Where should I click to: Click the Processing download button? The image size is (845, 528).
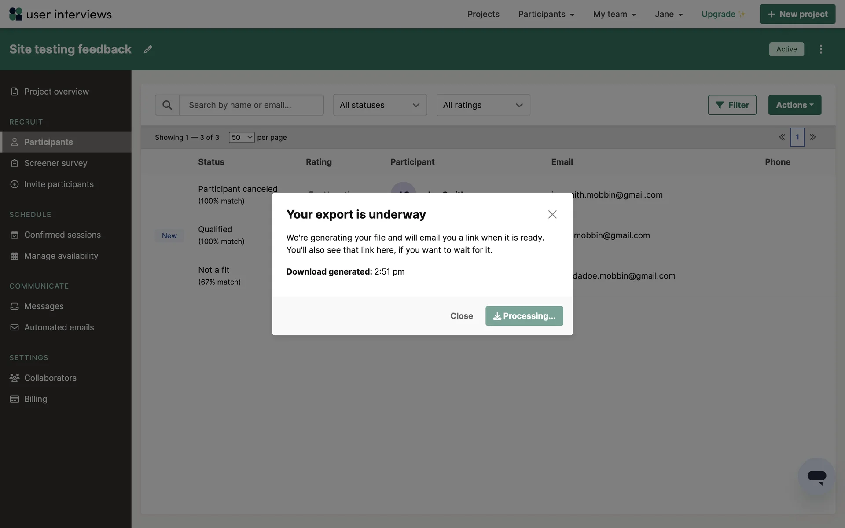pyautogui.click(x=524, y=316)
